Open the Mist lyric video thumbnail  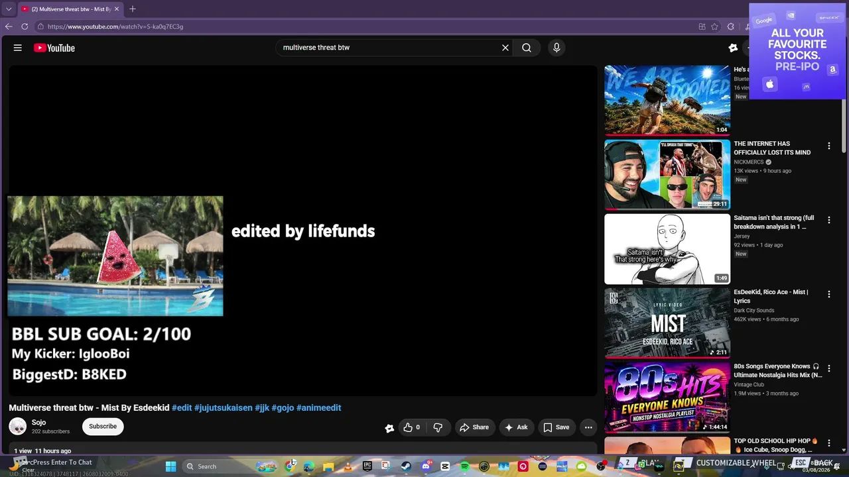(x=667, y=323)
